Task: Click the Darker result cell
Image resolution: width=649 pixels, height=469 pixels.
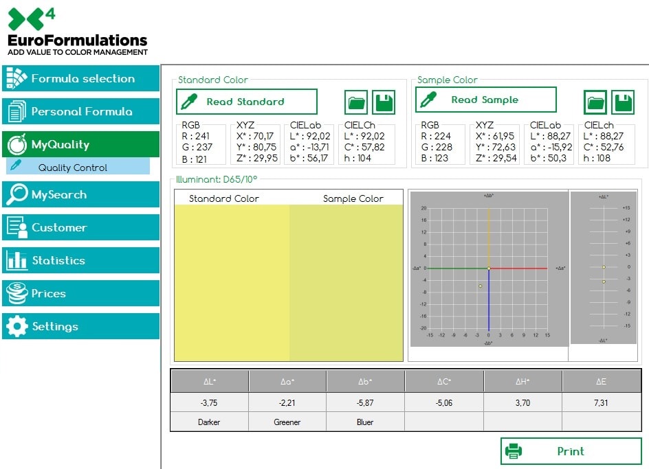Action: point(209,422)
